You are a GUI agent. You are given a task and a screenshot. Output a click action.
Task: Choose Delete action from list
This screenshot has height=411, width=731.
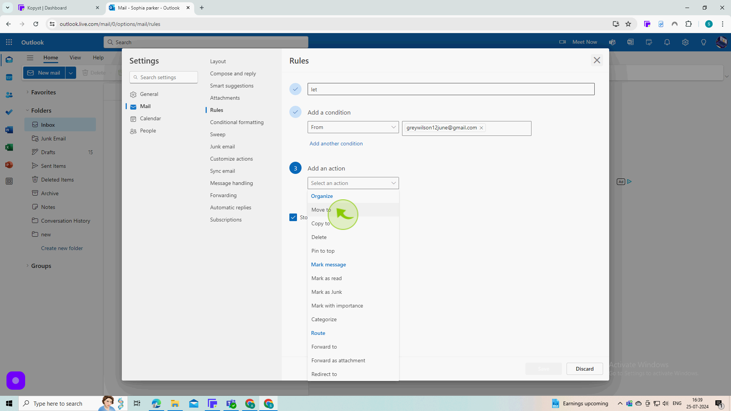coord(353,237)
